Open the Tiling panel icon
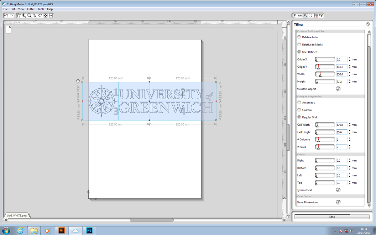The width and height of the screenshot is (376, 235). (305, 15)
